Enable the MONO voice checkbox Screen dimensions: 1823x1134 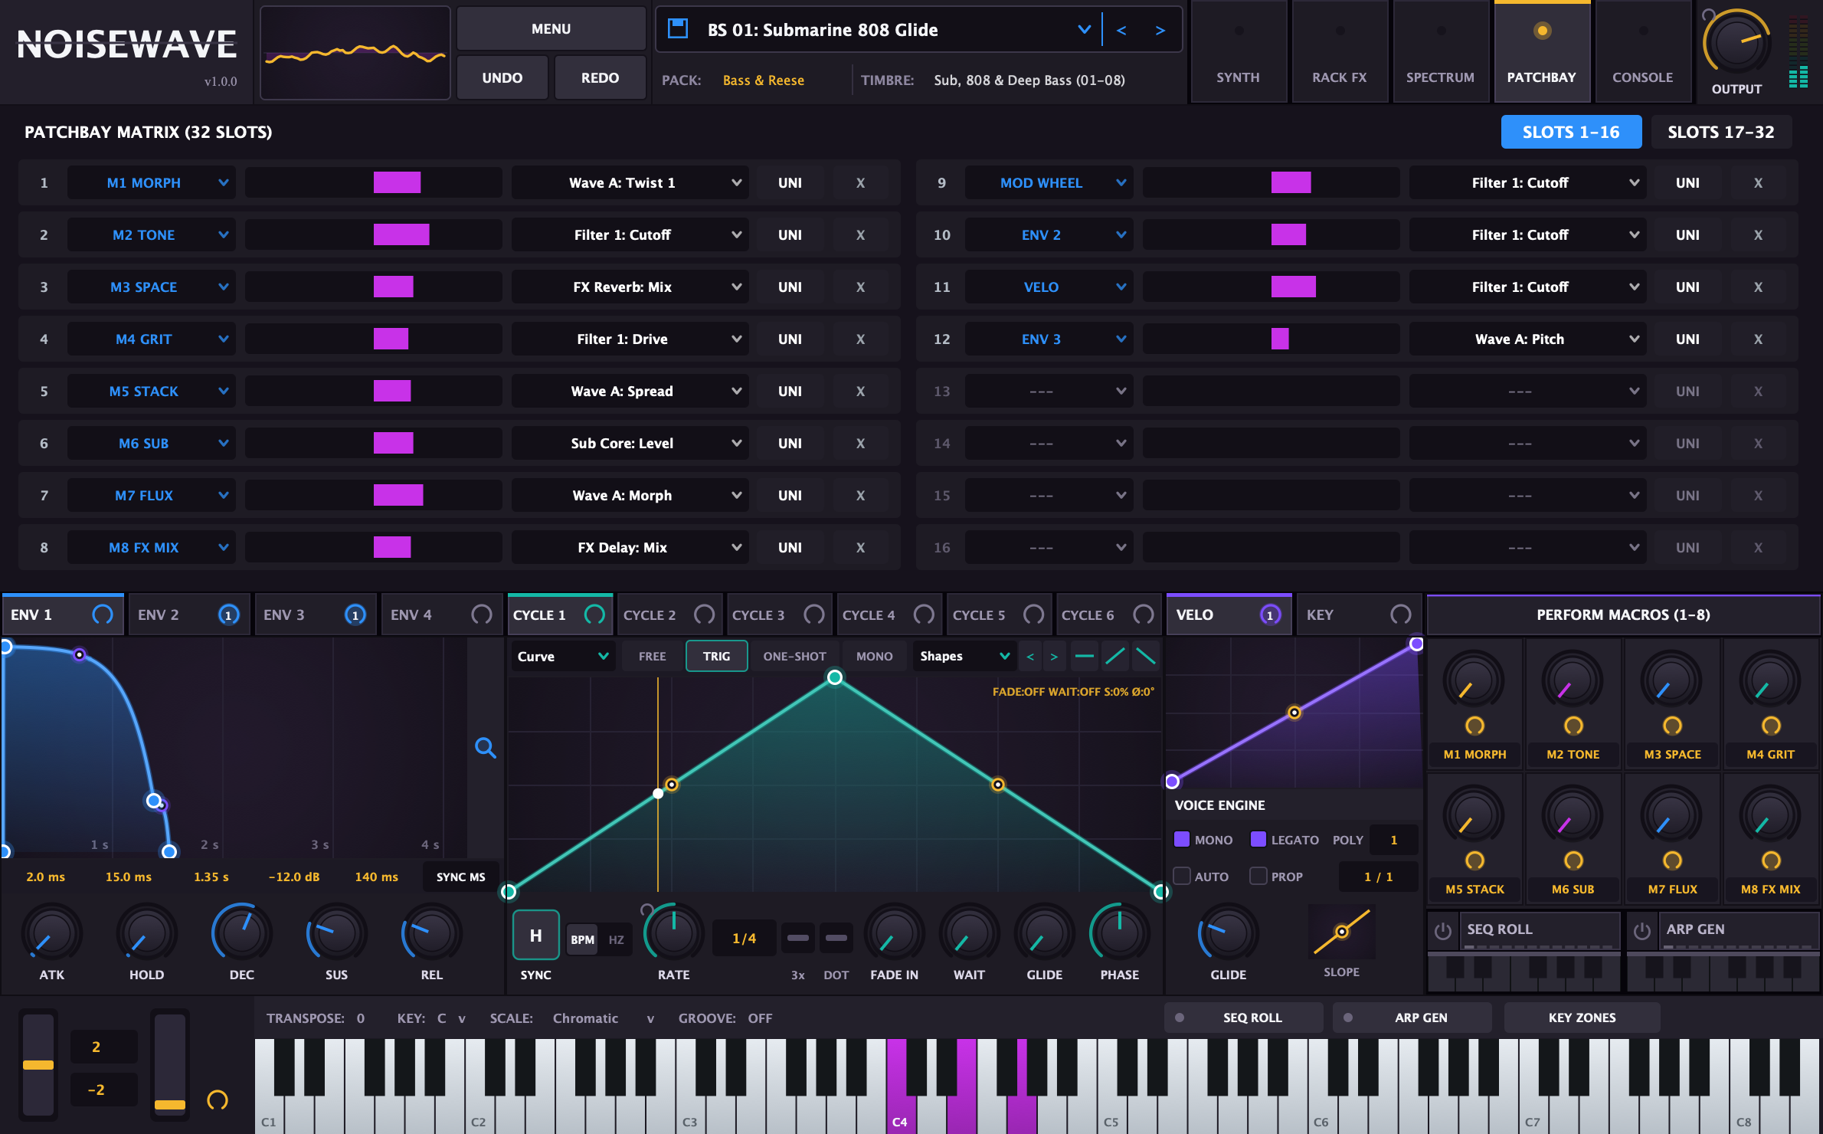tap(1182, 840)
